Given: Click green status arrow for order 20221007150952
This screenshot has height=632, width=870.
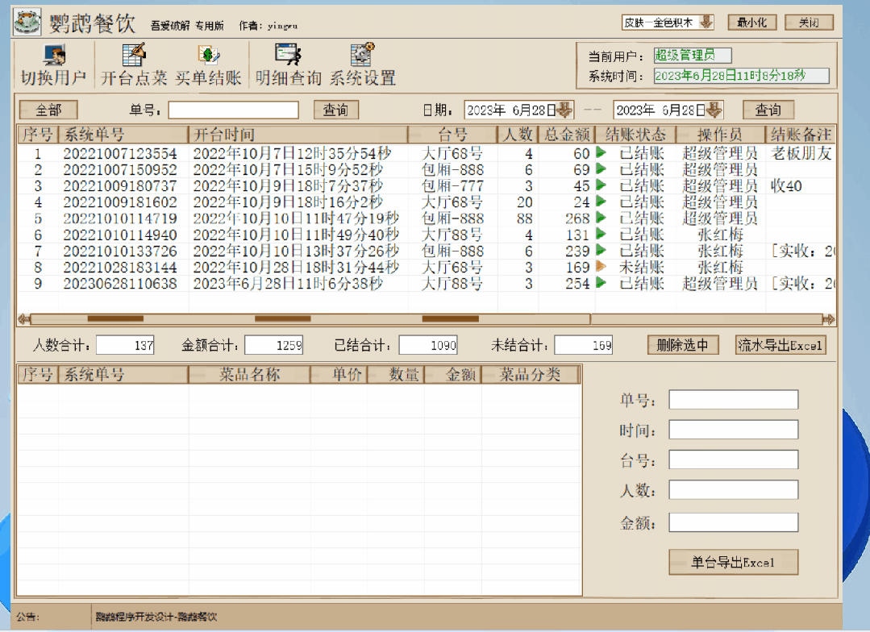Looking at the screenshot, I should (x=601, y=168).
